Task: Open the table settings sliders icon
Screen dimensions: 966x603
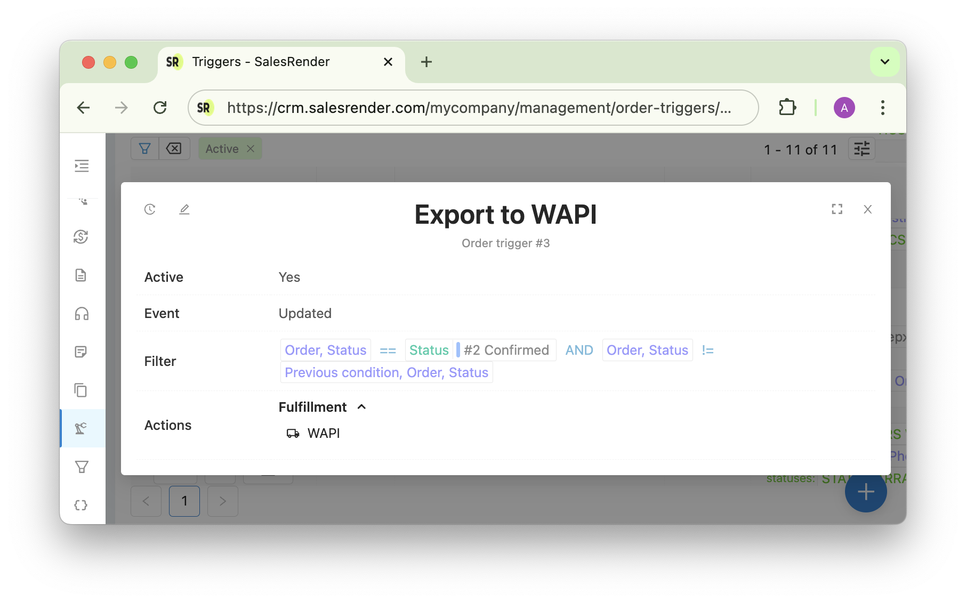Action: 862,149
